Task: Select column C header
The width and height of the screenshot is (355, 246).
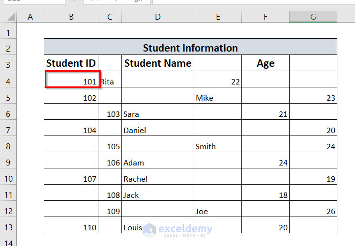Action: pyautogui.click(x=110, y=17)
